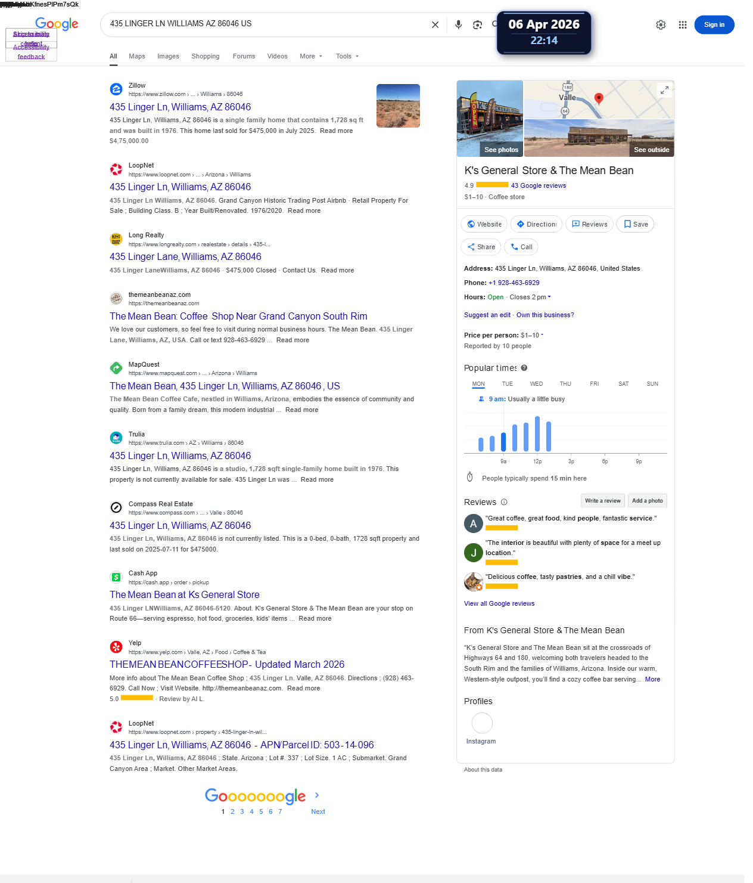Save the place with Save button
Screen dimensions: 753x883
(635, 224)
